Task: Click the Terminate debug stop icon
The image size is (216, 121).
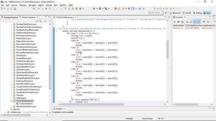Action: tap(46, 9)
